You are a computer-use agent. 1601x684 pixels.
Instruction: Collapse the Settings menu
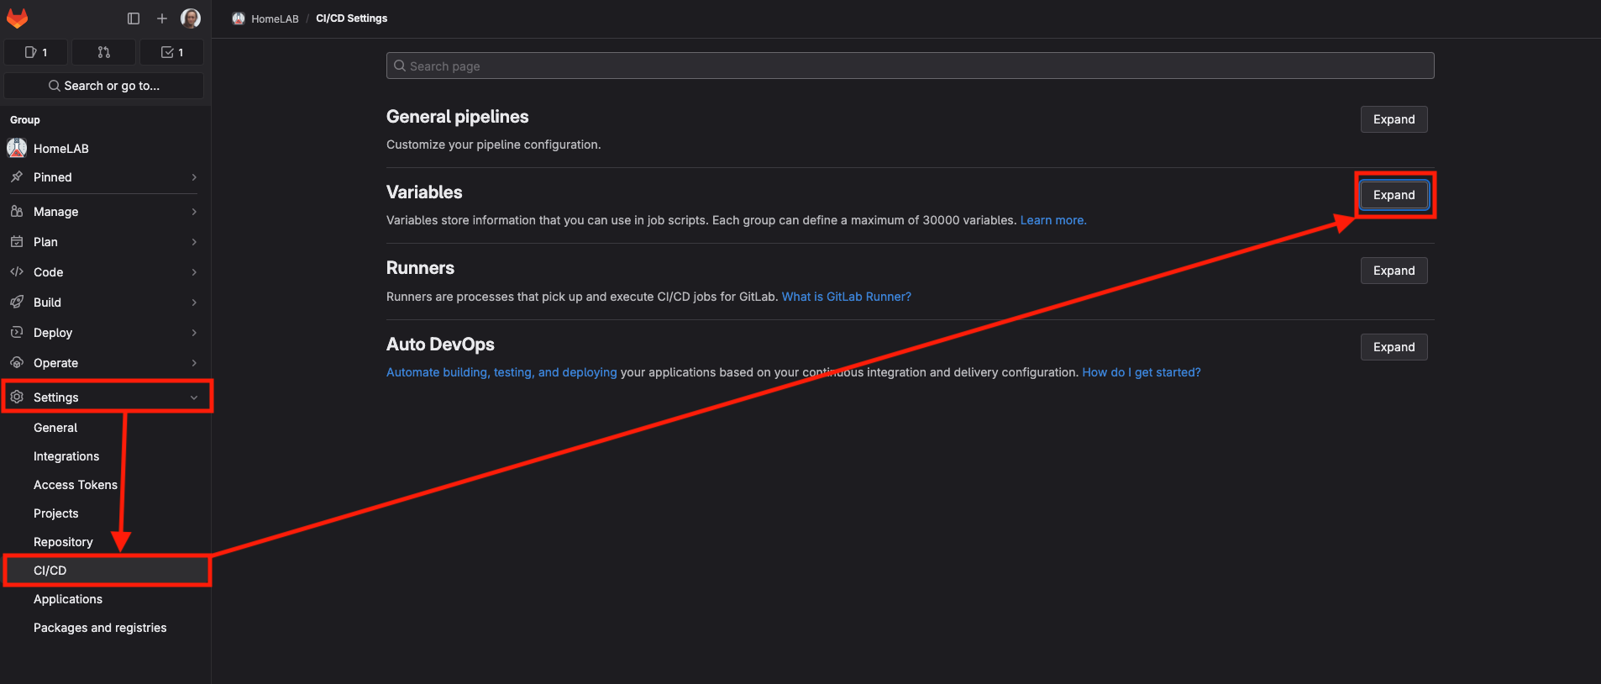pos(105,397)
